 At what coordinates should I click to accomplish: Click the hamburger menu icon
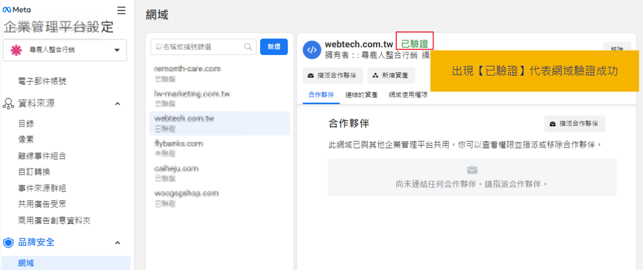click(x=121, y=10)
